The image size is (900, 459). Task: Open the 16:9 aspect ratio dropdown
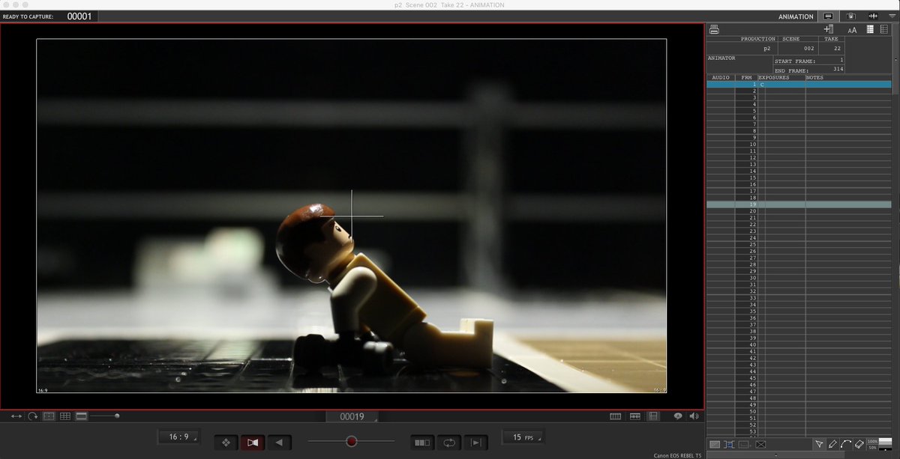pyautogui.click(x=178, y=437)
